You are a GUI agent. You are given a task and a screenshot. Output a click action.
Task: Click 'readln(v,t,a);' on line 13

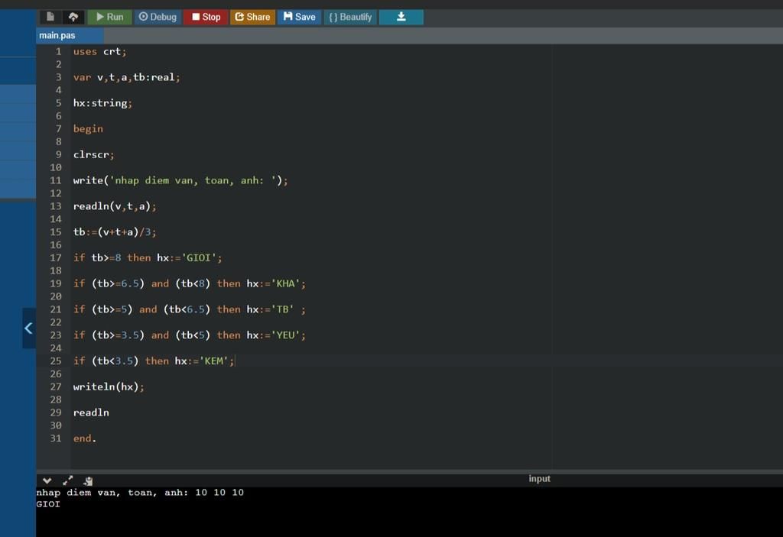[x=115, y=206]
